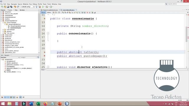
Task: Open the Source menu
Action: (x=20, y=4)
